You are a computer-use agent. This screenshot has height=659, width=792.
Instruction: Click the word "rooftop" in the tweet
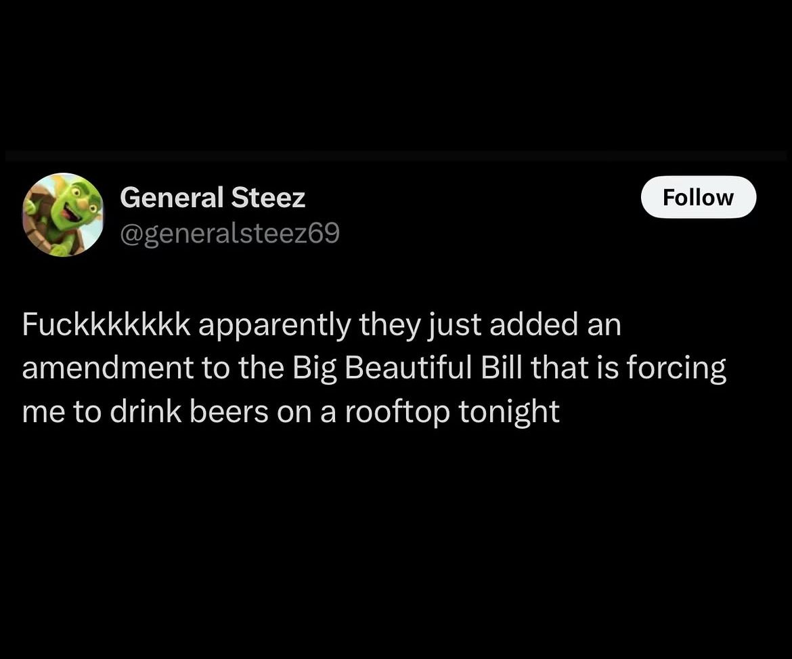(397, 412)
